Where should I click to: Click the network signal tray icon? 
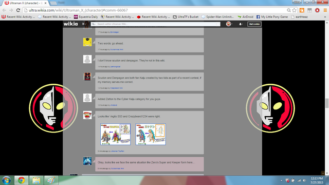coord(299,180)
